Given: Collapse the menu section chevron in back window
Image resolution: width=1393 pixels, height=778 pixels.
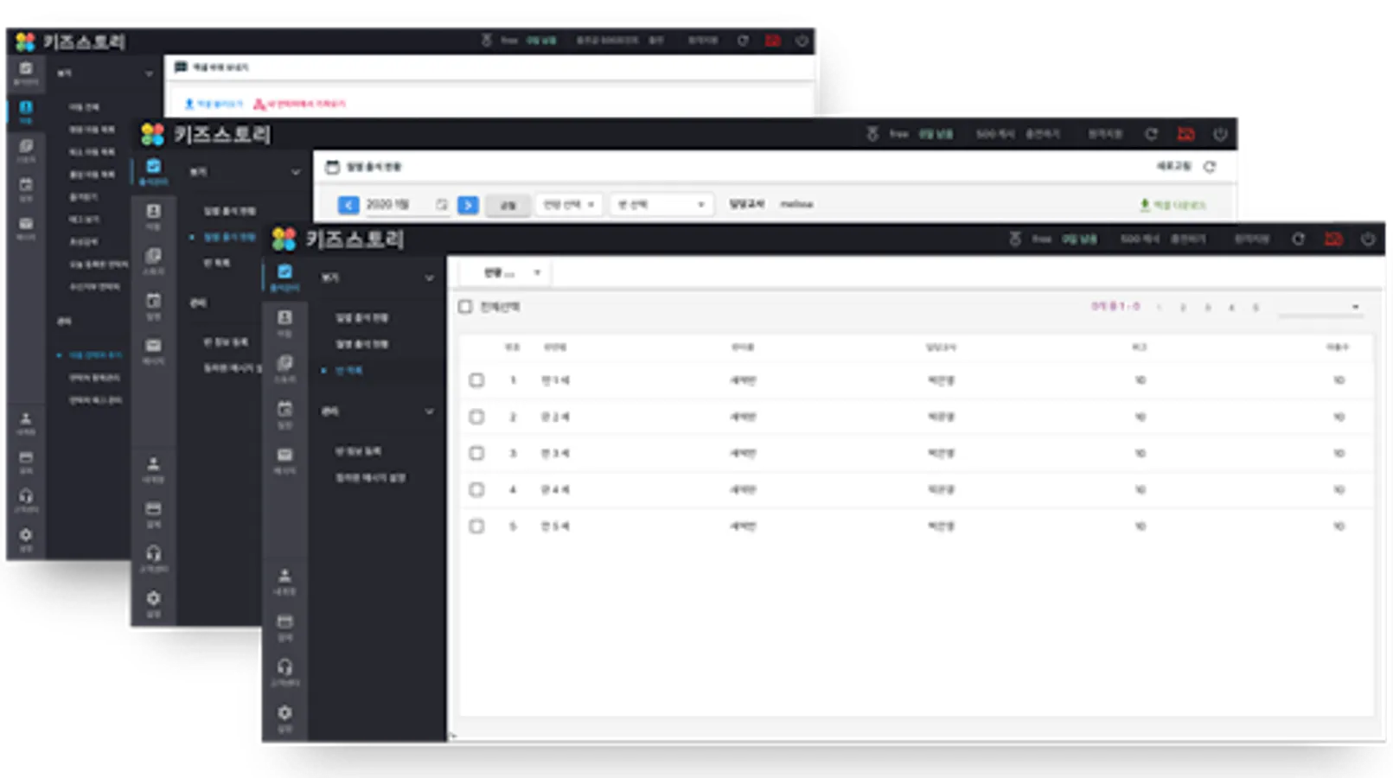Looking at the screenshot, I should (x=149, y=73).
